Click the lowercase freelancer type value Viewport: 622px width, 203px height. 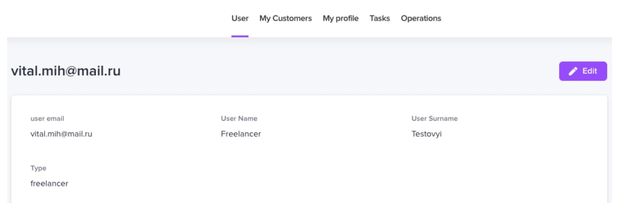click(49, 183)
